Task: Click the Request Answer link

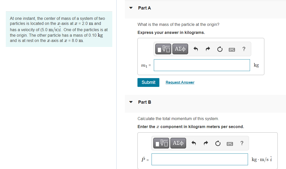Action: point(180,82)
